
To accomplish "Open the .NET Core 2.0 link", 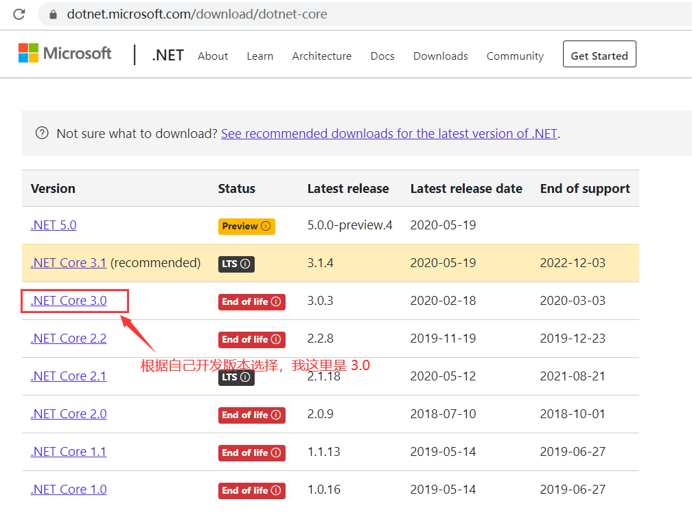I will pos(69,414).
